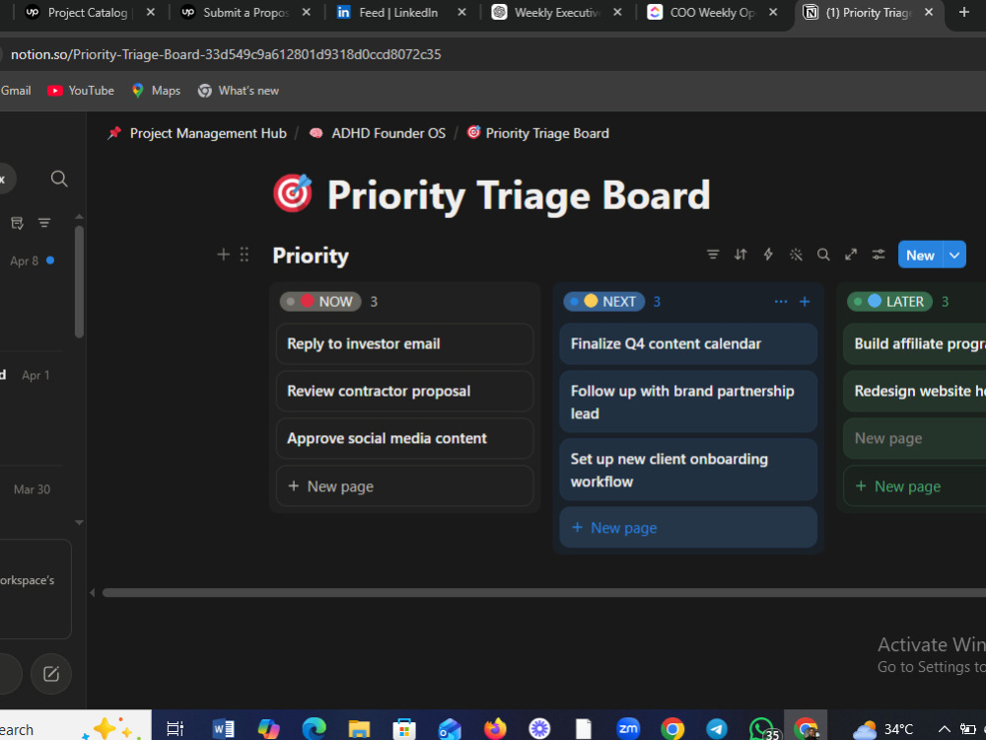
Task: Click the AI sparkle icon in Priority toolbar
Action: pyautogui.click(x=796, y=255)
